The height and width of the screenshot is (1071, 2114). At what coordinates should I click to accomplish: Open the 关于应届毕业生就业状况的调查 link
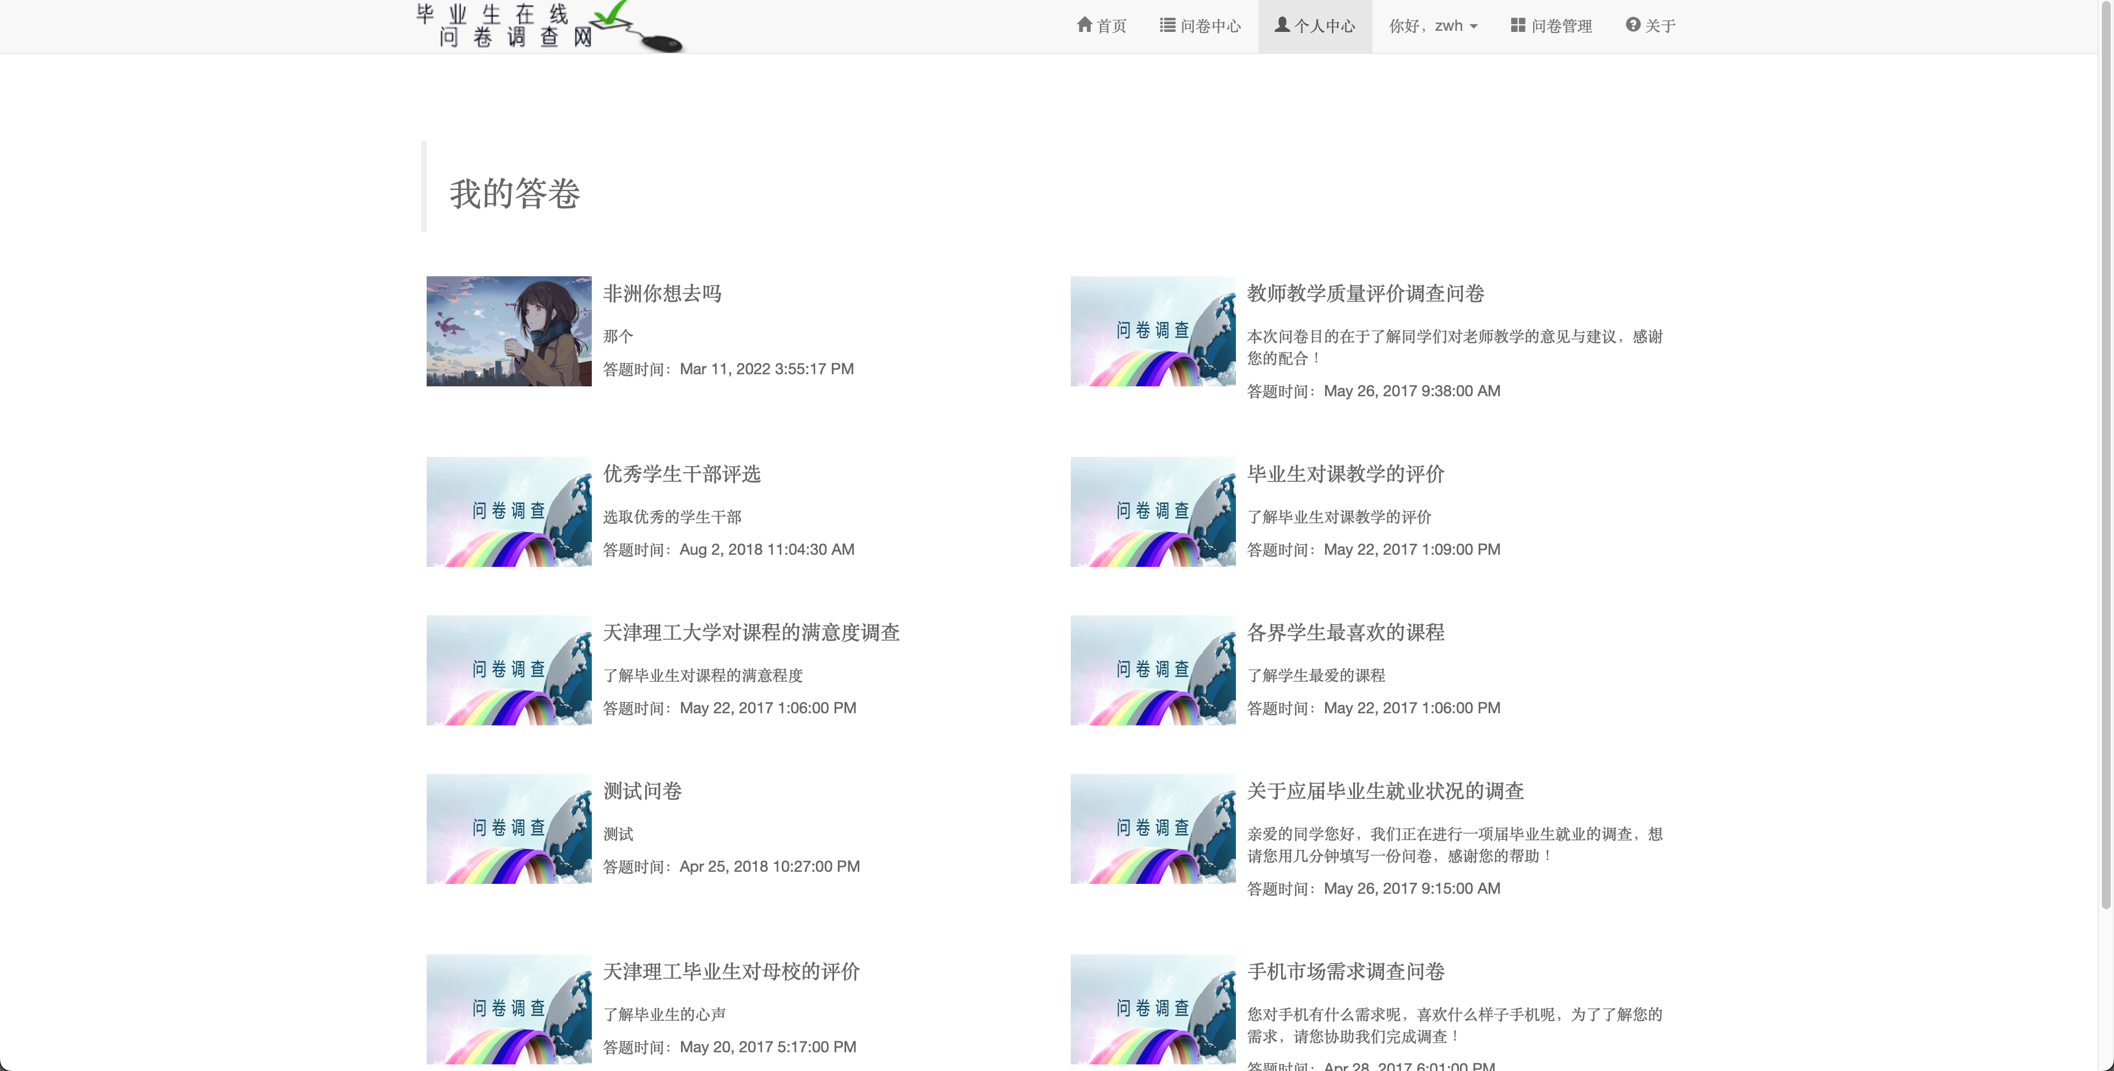tap(1385, 791)
